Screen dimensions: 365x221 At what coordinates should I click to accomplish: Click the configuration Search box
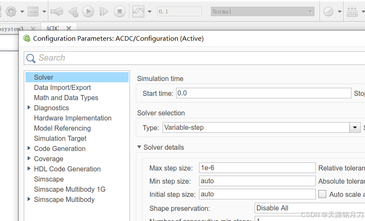(199, 58)
